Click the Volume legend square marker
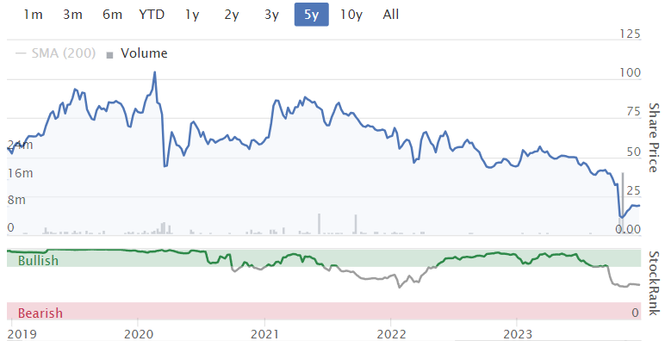This screenshot has width=665, height=341. coord(110,55)
